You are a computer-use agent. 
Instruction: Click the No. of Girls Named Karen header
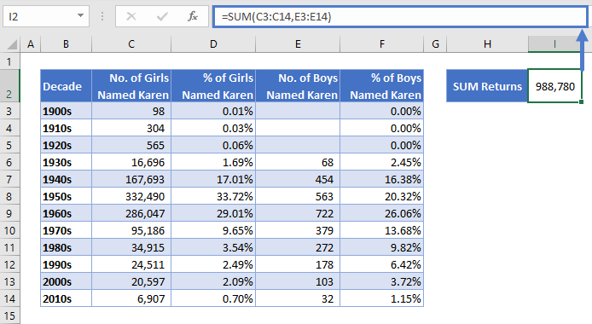pos(131,86)
